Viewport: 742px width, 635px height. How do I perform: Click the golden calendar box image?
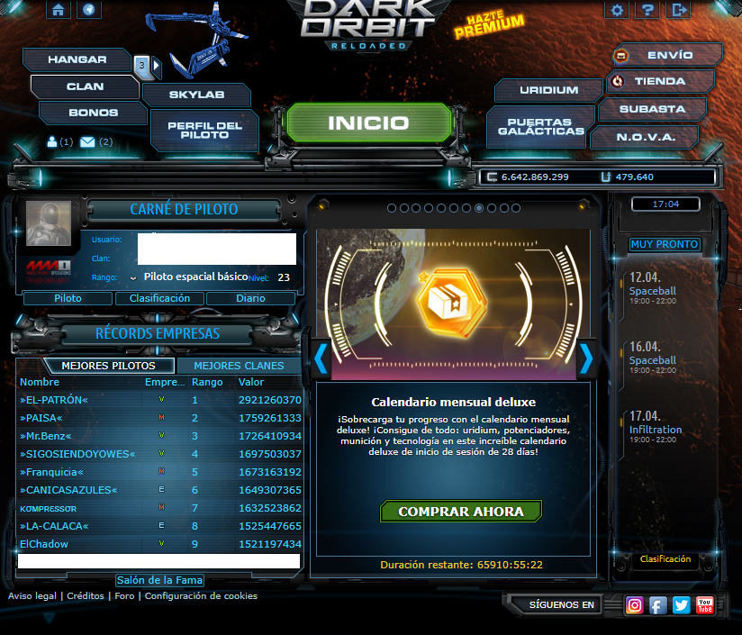coord(451,303)
